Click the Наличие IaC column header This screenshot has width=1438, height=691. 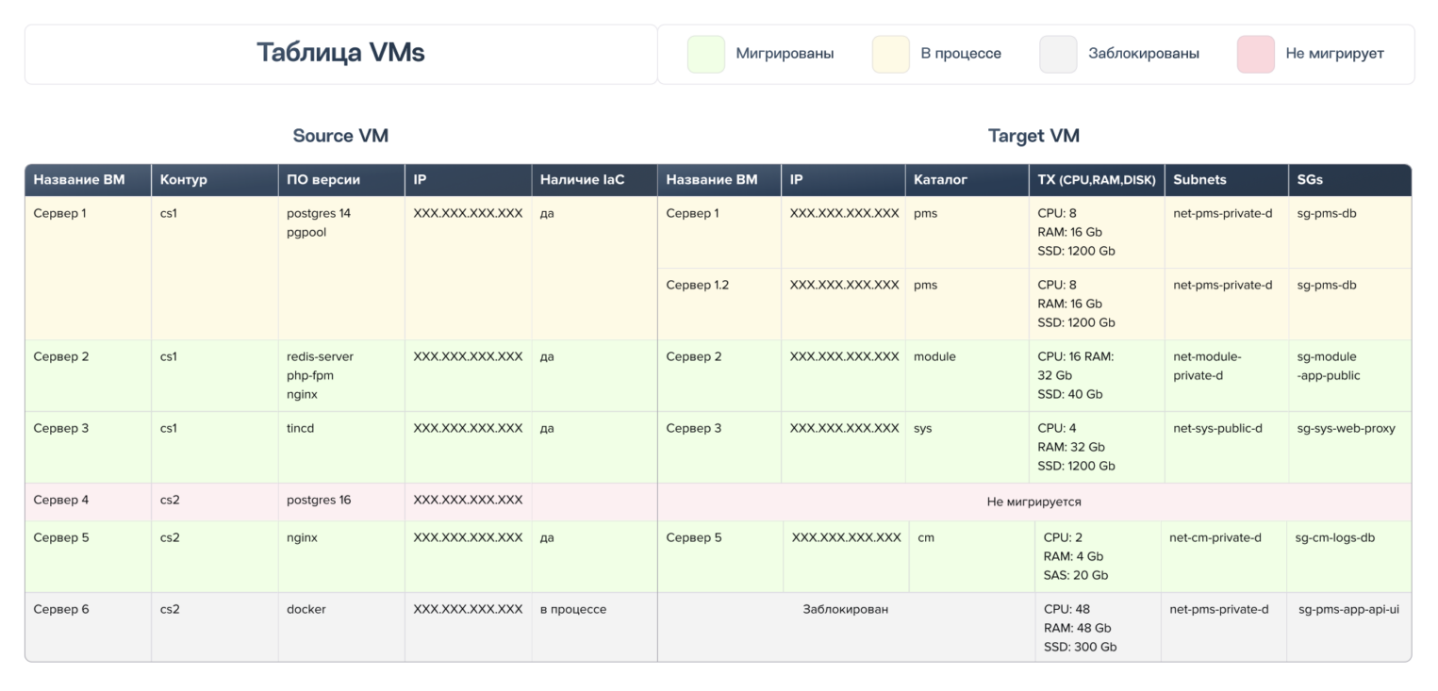pos(582,180)
